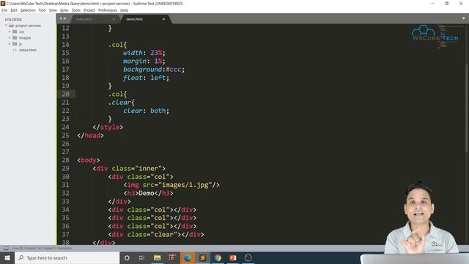Open the Help menu
This screenshot has height=264, width=469.
tap(124, 10)
